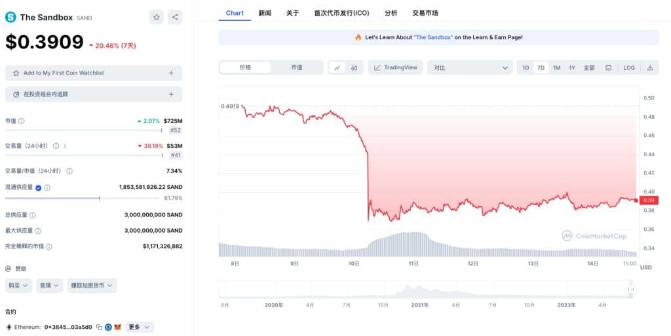671x336 pixels.
Task: Star The Sandbox to favorites
Action: 157,18
